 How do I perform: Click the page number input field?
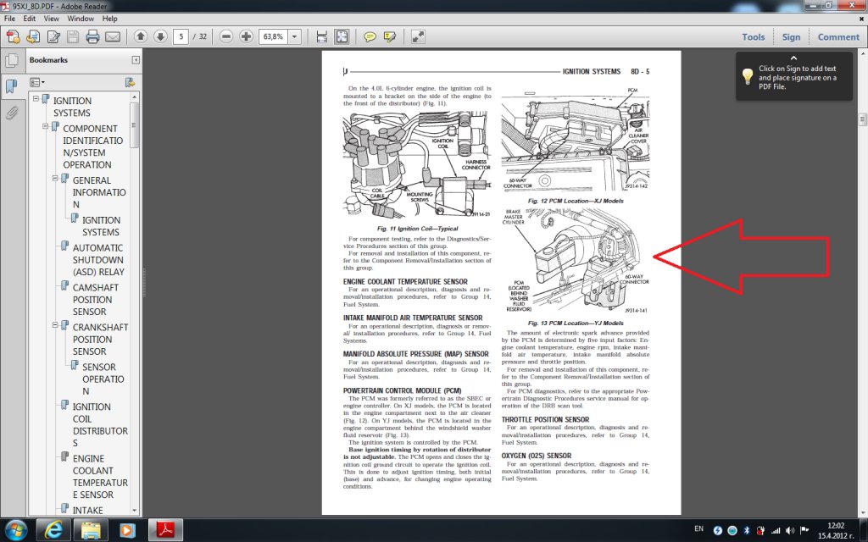[181, 36]
